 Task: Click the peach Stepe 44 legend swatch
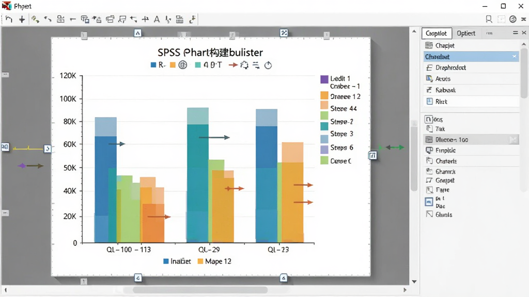tap(324, 105)
